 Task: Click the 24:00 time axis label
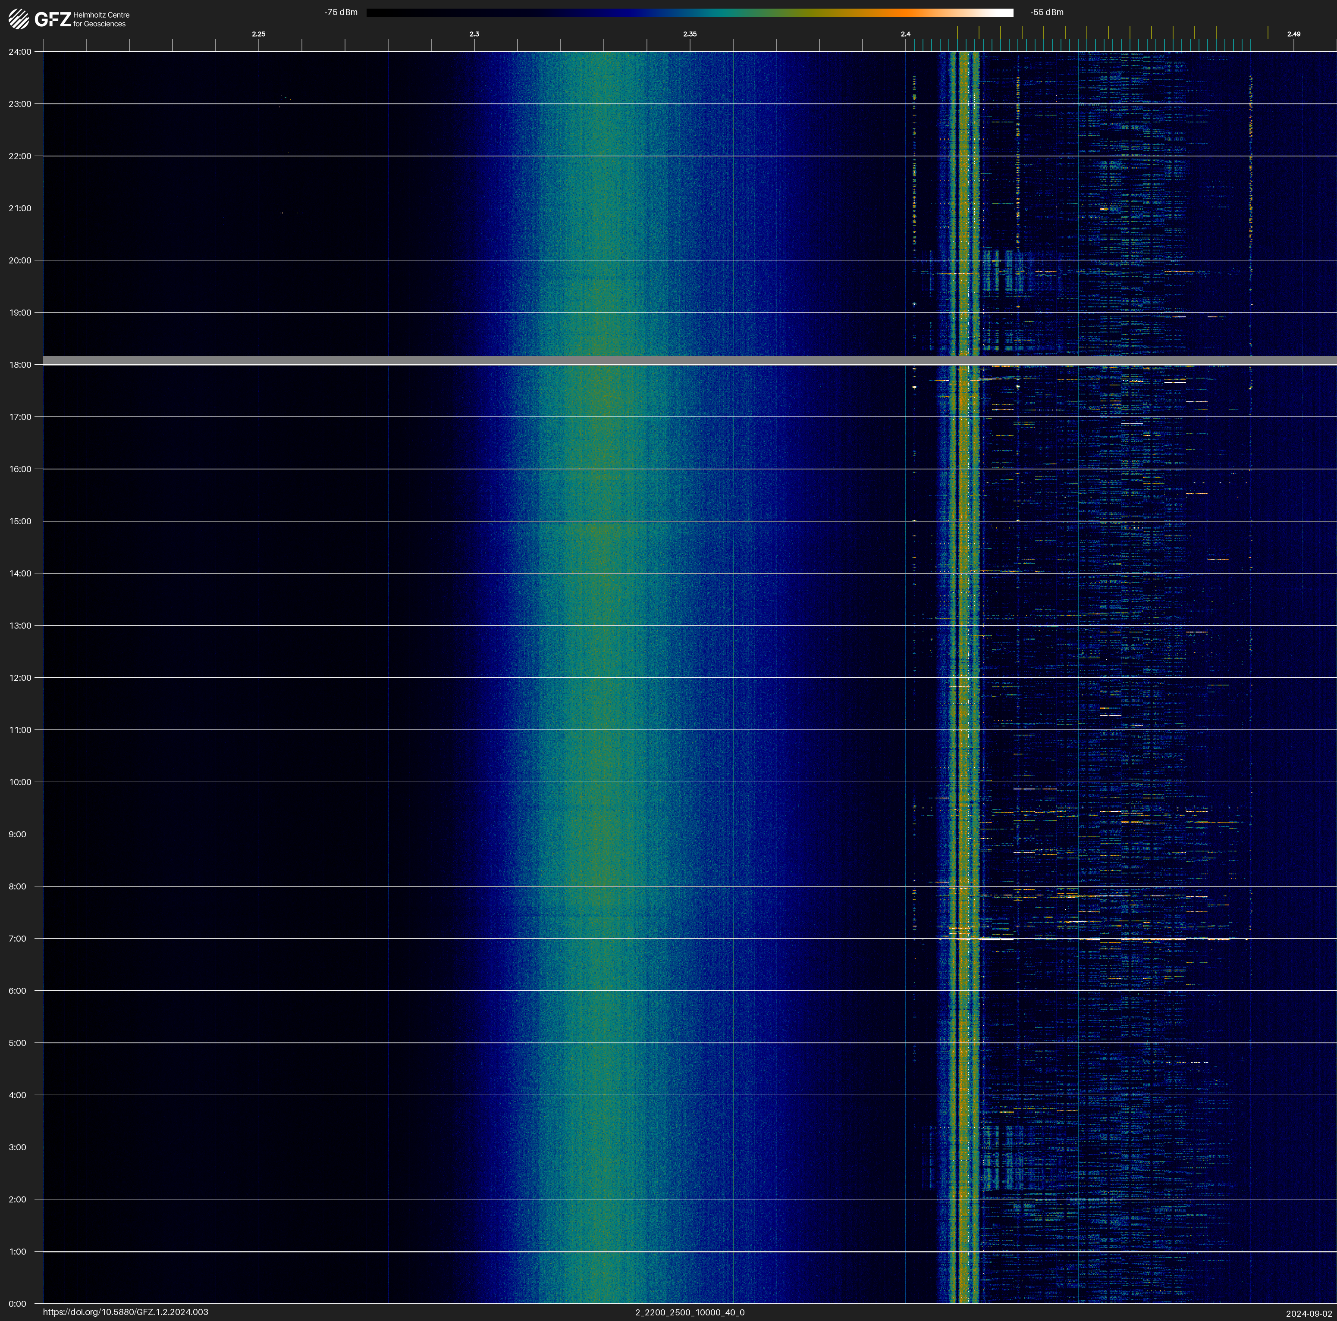(19, 52)
